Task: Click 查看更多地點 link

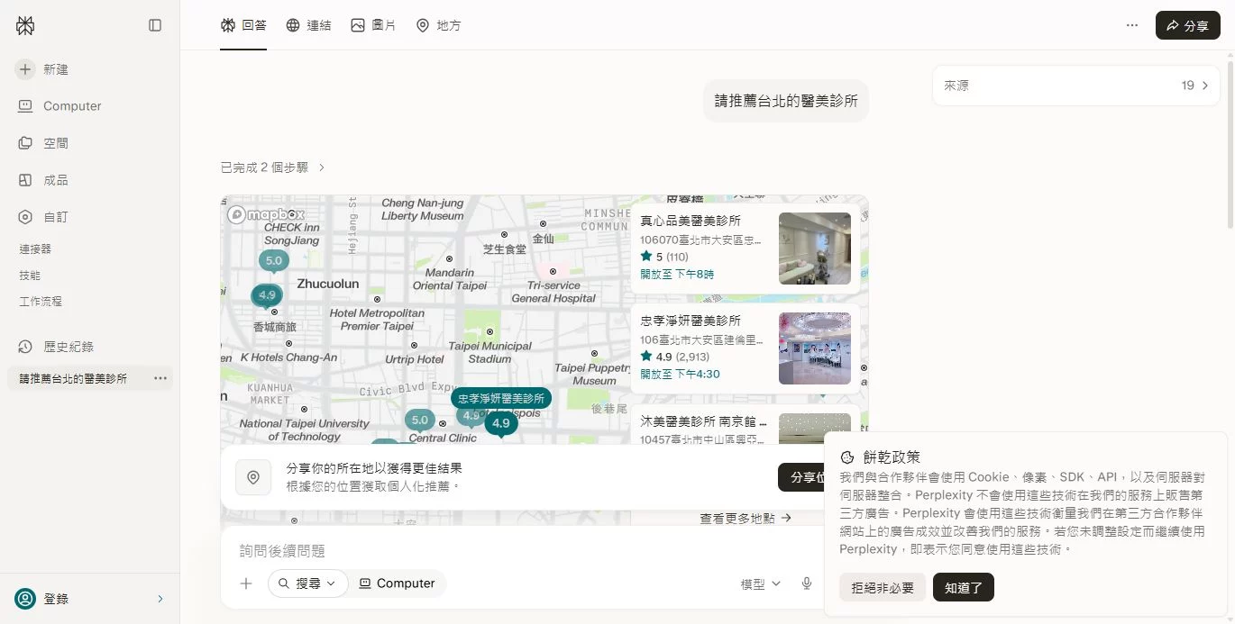Action: [746, 518]
